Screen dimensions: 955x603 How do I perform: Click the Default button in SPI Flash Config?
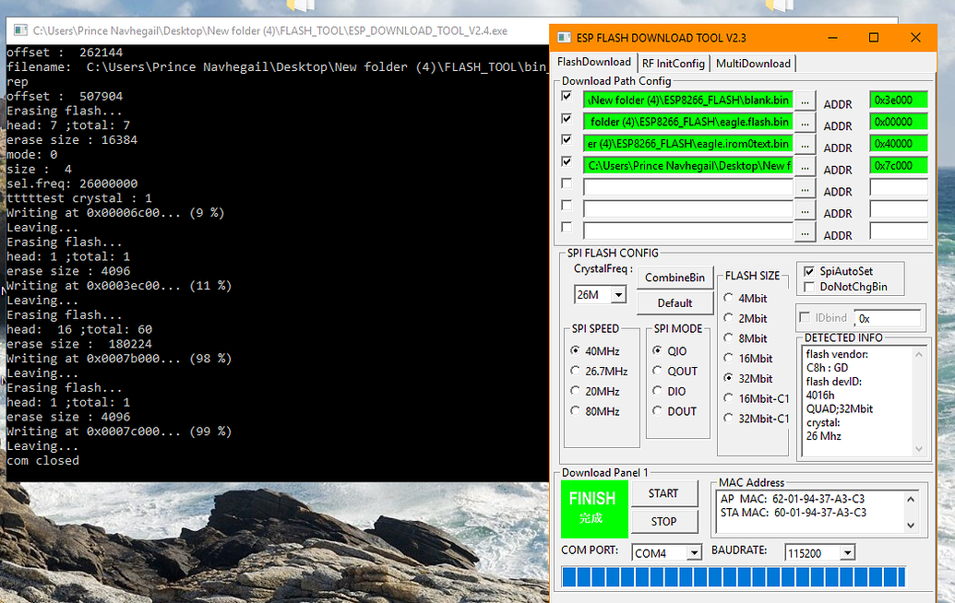(674, 302)
